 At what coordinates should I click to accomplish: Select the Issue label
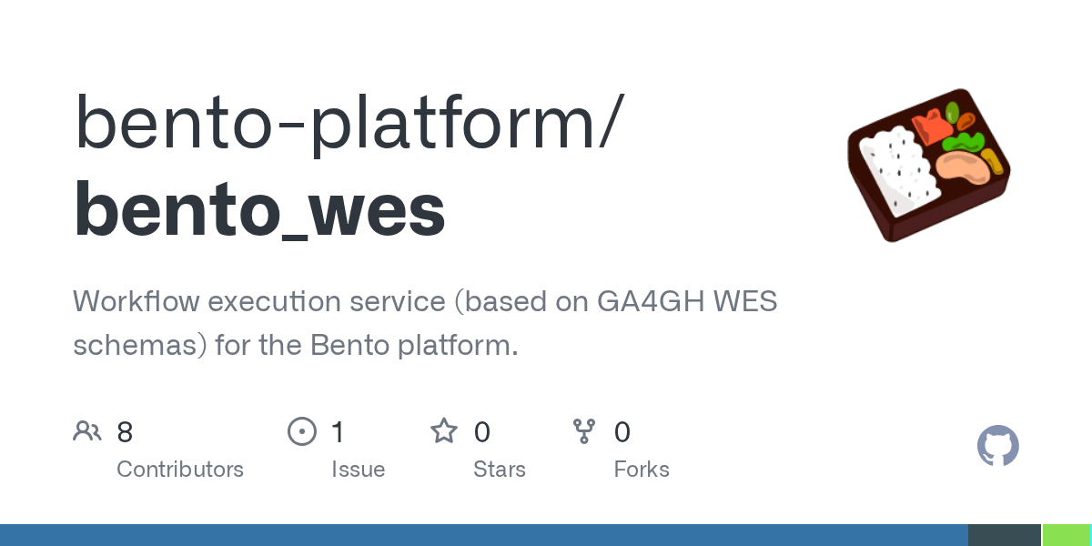[358, 470]
